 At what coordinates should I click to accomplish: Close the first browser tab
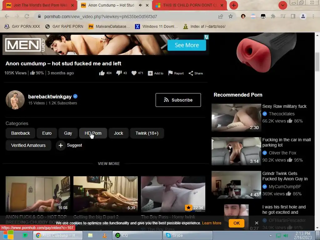click(72, 6)
